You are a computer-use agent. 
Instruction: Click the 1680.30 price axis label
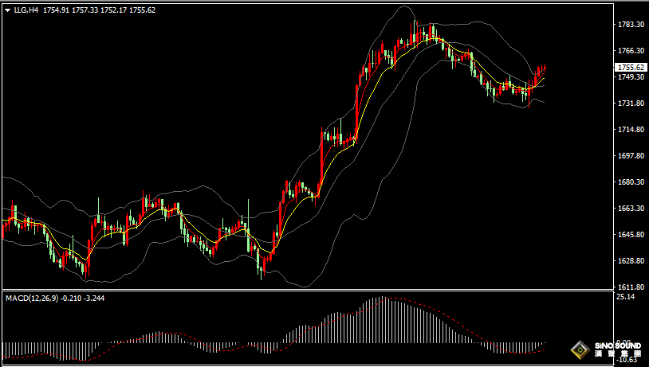coord(631,182)
